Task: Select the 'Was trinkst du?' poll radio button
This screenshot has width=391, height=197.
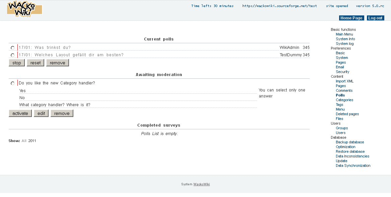Action: [x=12, y=48]
